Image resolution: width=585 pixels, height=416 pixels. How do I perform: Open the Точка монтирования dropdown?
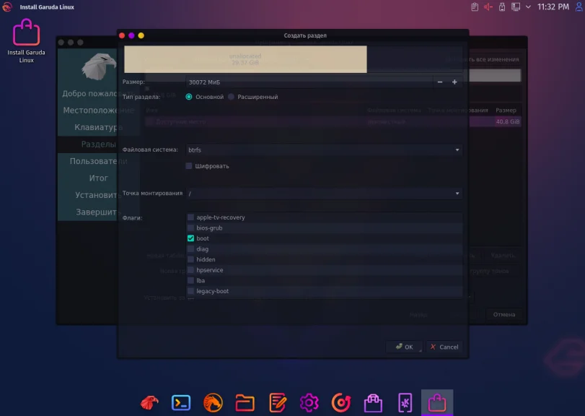457,194
